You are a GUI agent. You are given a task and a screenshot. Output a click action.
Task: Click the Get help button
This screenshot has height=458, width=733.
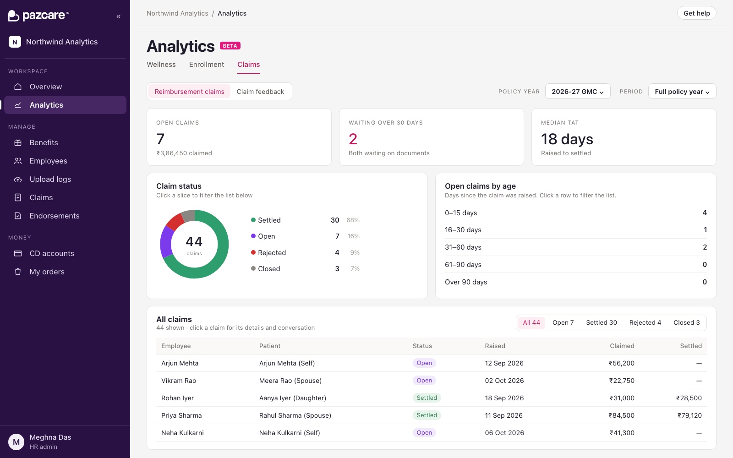(x=697, y=13)
